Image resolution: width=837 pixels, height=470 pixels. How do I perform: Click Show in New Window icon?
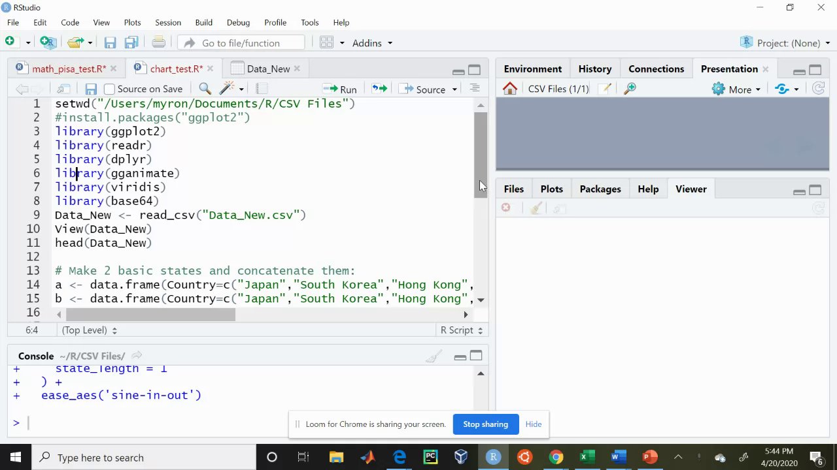63,89
